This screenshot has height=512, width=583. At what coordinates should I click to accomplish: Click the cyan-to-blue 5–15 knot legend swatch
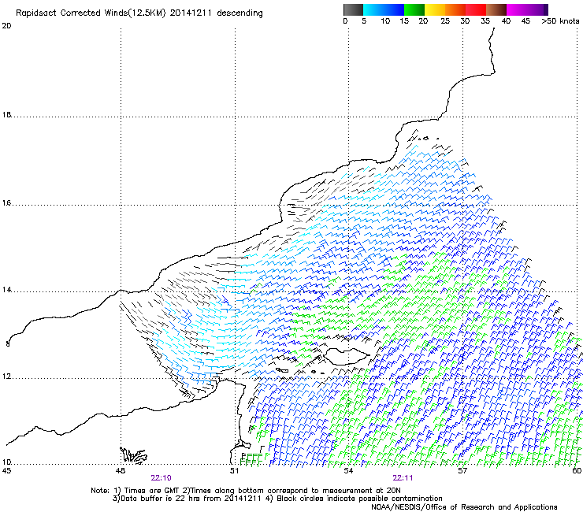(x=384, y=9)
